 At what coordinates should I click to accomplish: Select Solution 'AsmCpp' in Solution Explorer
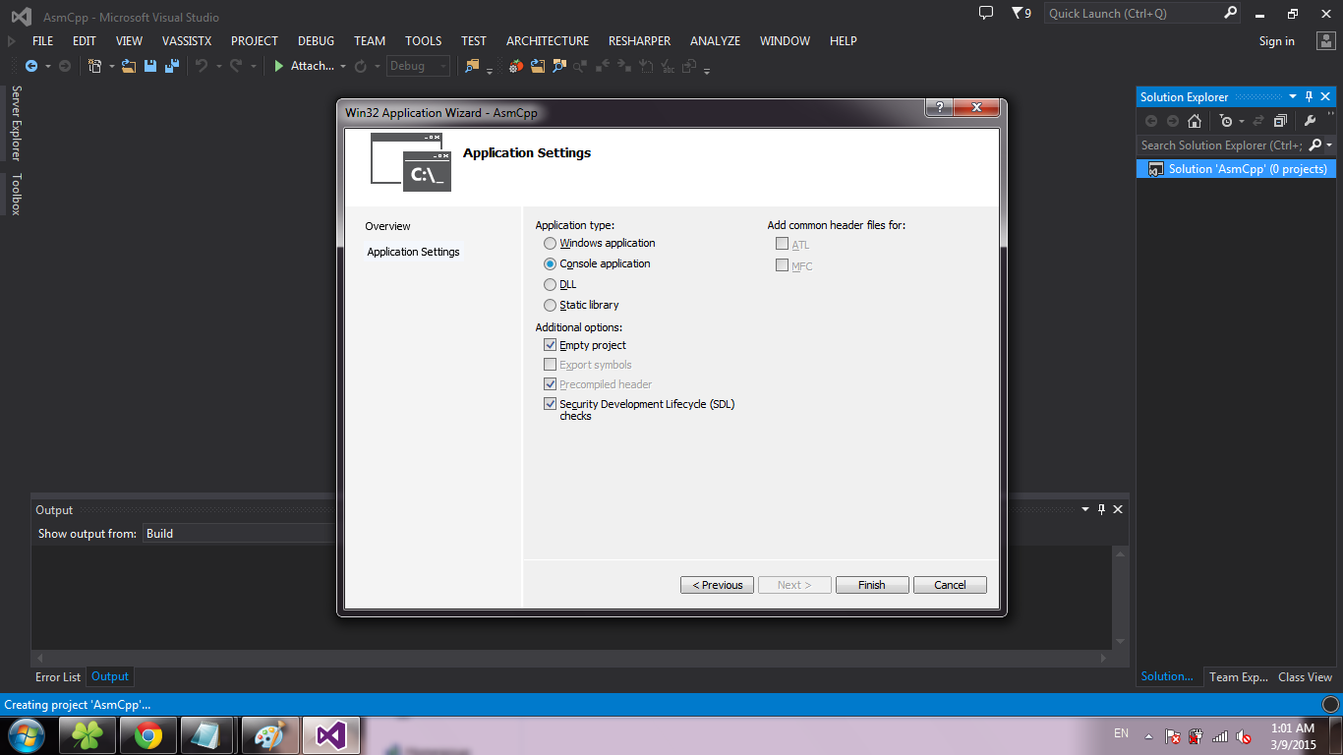1237,169
